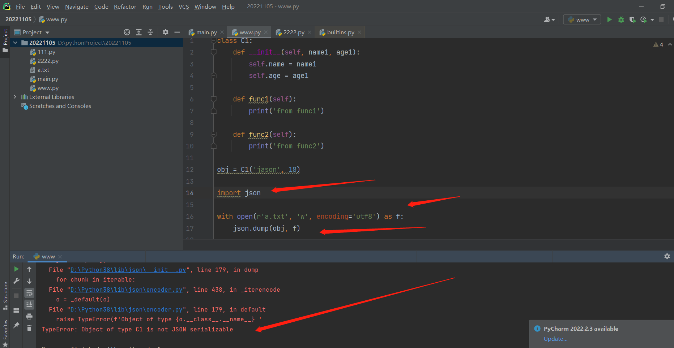Switch to the builtins.py editor tab
Image resolution: width=674 pixels, height=348 pixels.
(x=340, y=32)
